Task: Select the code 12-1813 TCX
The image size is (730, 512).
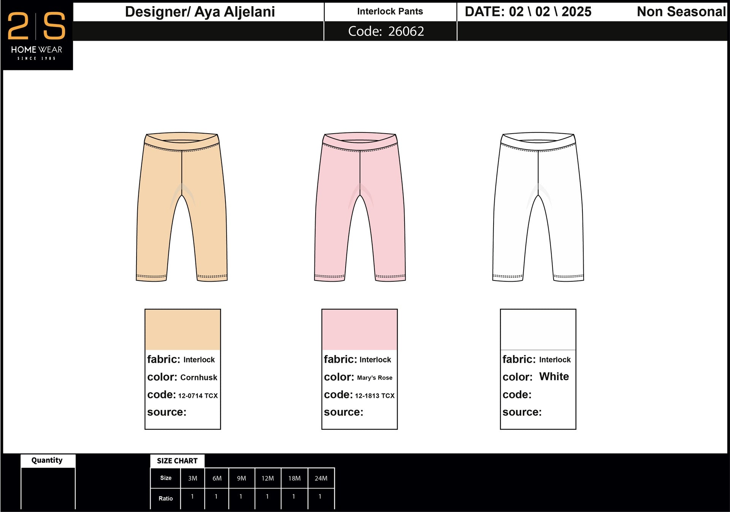Action: (375, 396)
